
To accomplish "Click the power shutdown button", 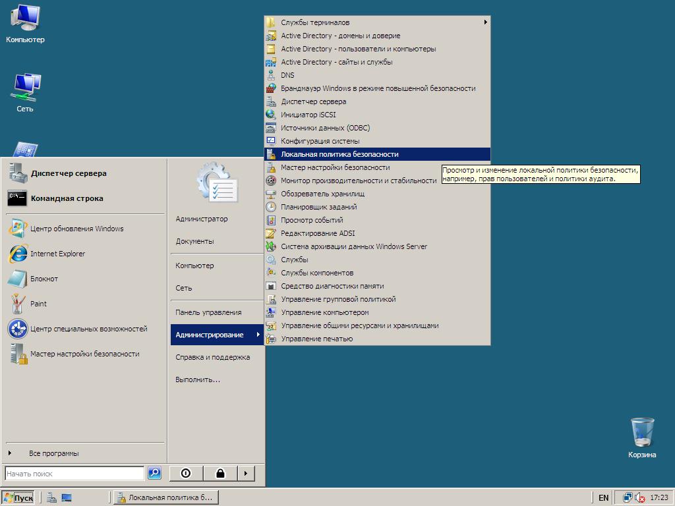I will click(x=186, y=473).
